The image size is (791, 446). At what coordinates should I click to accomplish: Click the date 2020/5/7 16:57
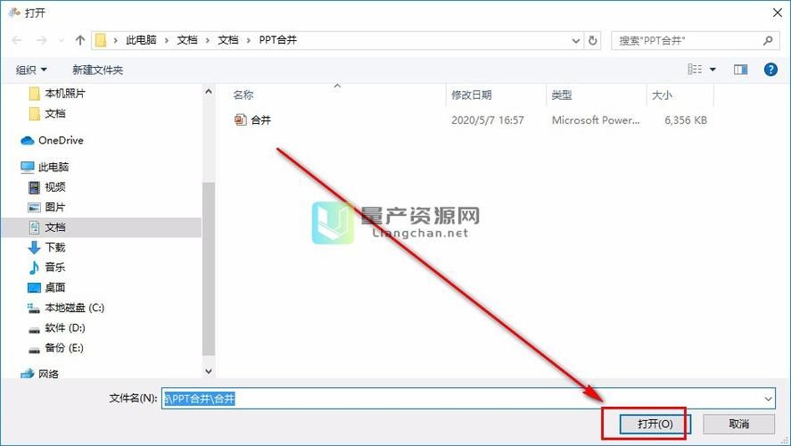click(x=487, y=120)
